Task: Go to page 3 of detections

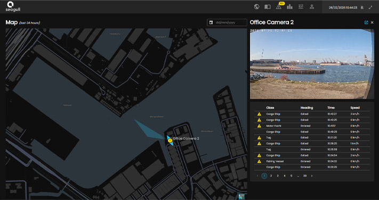Action: [278, 176]
